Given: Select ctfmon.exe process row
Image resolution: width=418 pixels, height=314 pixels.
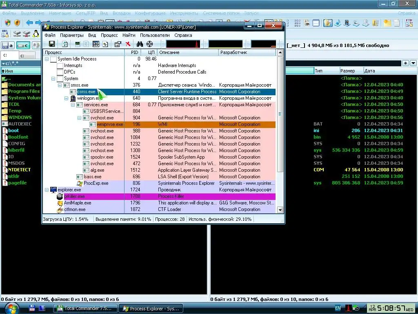Looking at the screenshot, I should click(159, 209).
